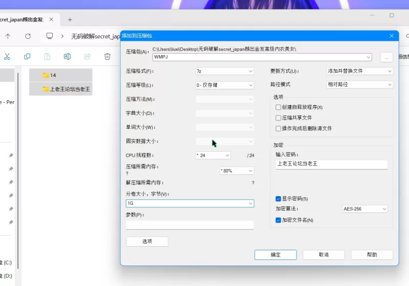Viewport: 409px width, 286px height.
Task: Click the 选项 button
Action: 147,242
